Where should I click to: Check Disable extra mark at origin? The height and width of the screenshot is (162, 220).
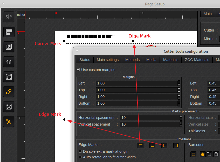click(x=80, y=151)
